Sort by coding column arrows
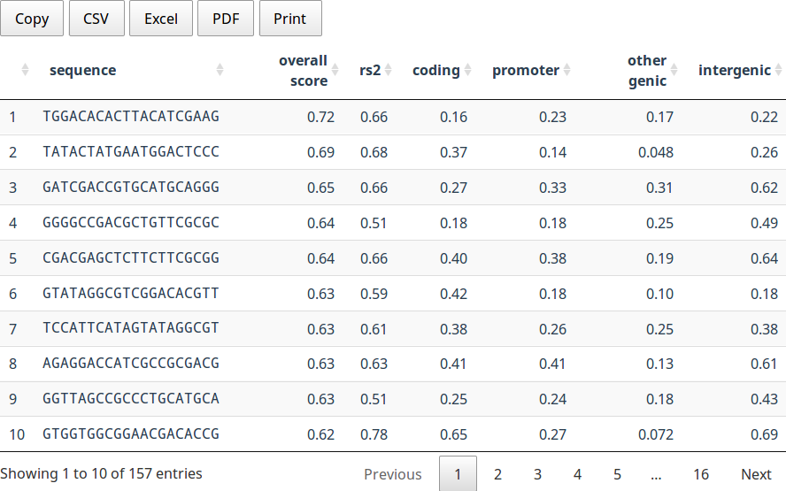 (467, 70)
